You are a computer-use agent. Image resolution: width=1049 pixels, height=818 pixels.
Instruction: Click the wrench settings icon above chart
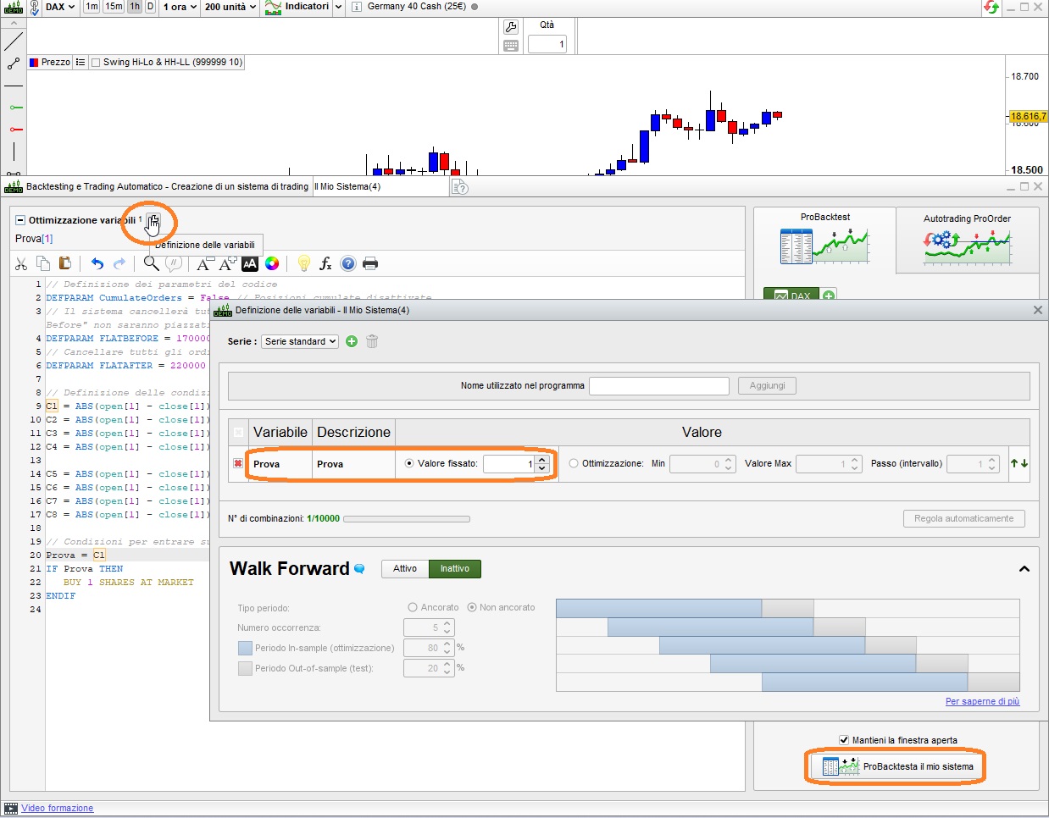click(511, 27)
